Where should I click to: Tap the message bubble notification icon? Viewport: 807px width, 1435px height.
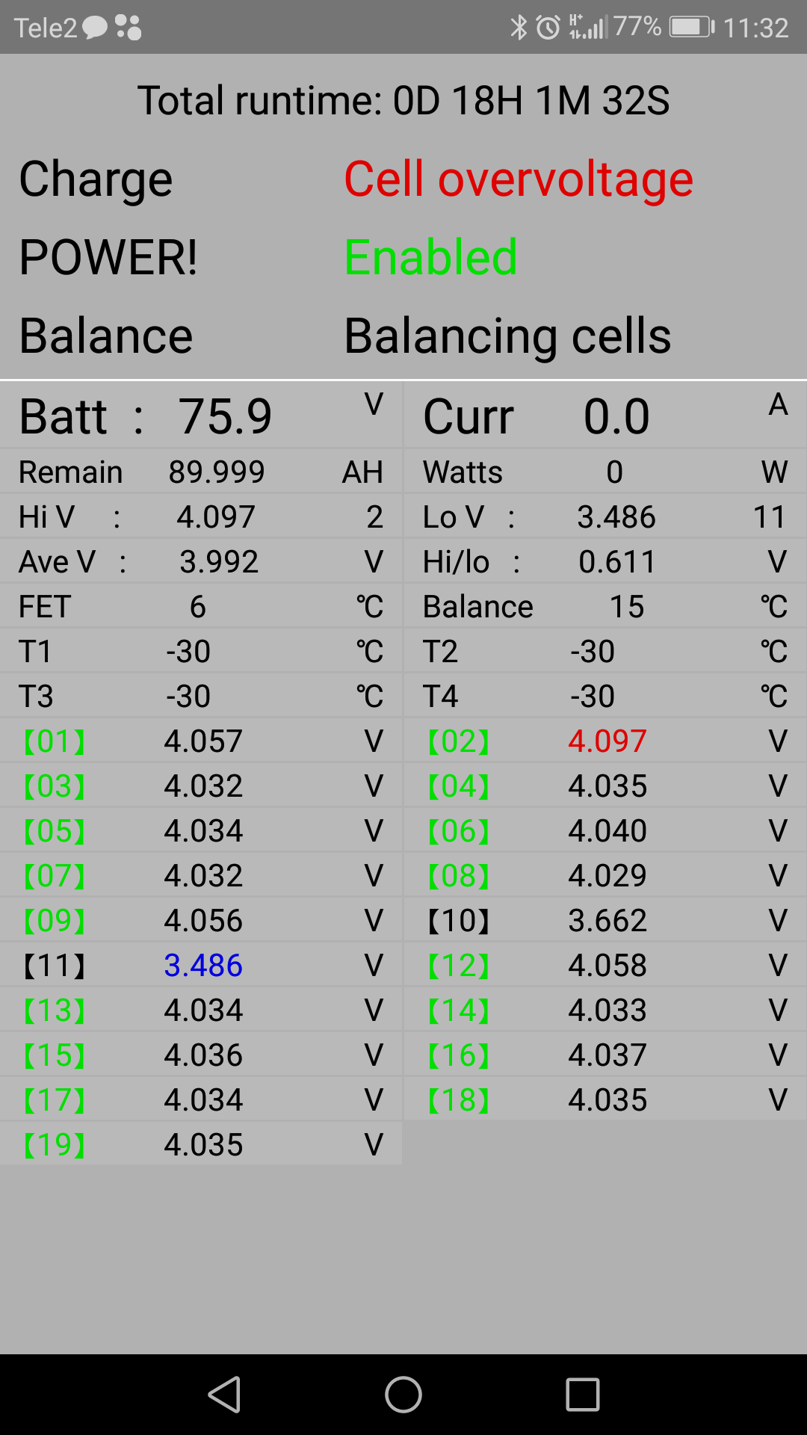95,28
